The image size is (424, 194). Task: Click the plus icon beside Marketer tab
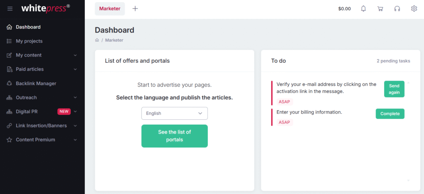point(135,9)
